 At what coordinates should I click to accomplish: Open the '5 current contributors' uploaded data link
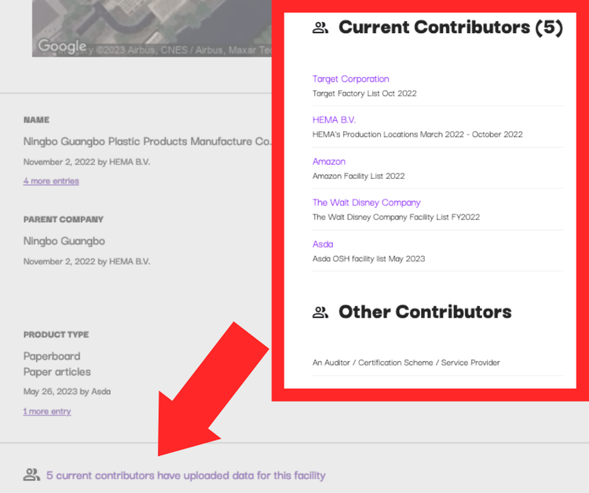tap(185, 476)
